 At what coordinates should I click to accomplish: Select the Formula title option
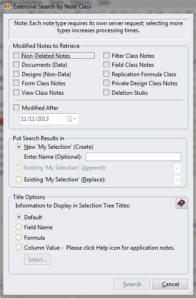click(x=18, y=237)
